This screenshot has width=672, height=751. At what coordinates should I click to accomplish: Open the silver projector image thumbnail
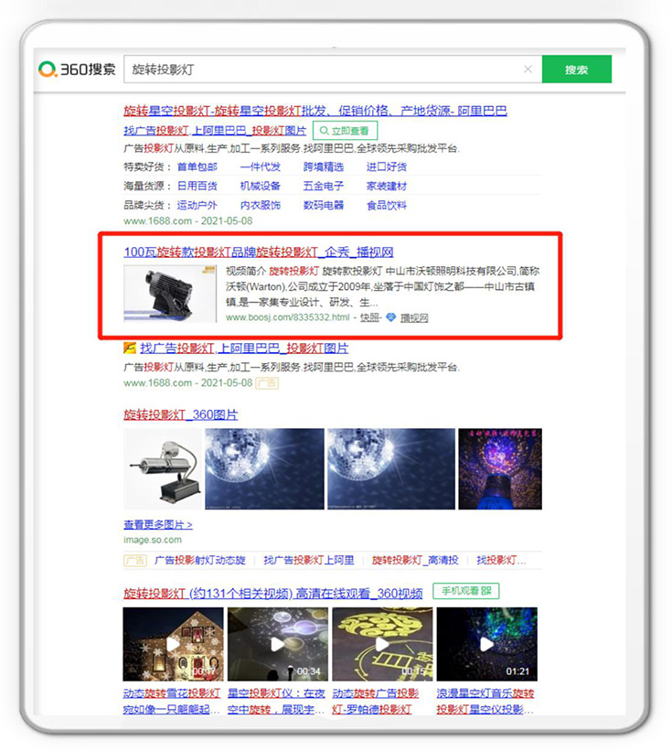(x=162, y=467)
